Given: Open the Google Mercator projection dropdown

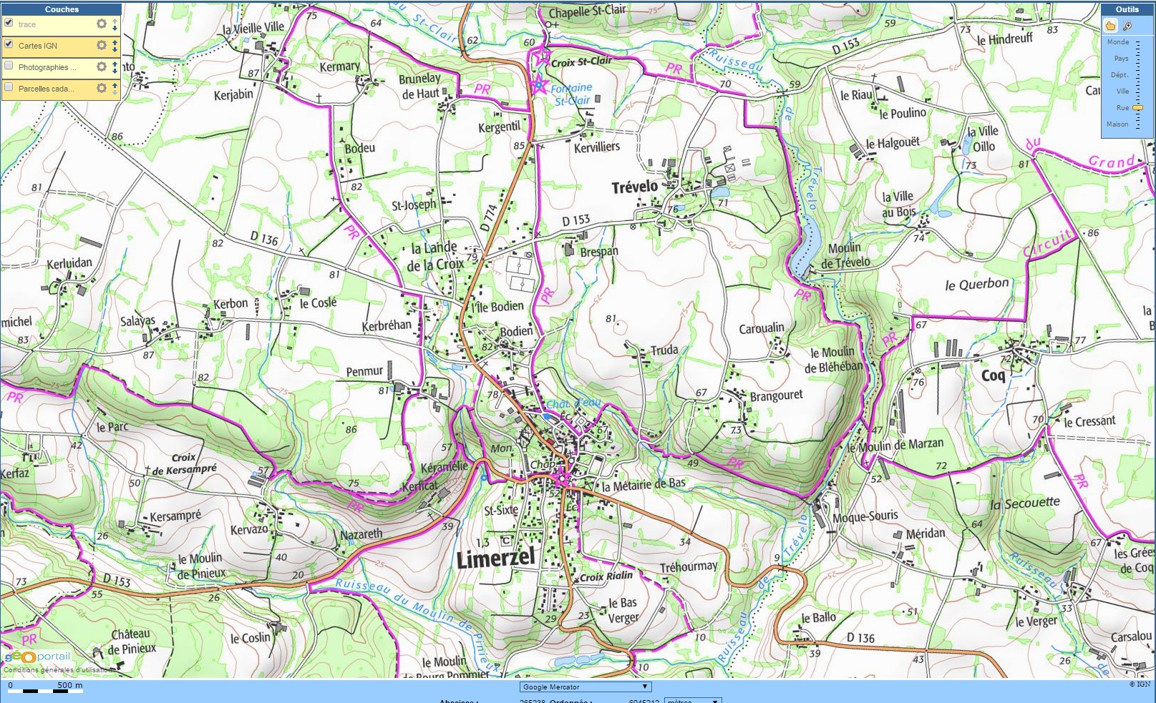Looking at the screenshot, I should pos(586,687).
